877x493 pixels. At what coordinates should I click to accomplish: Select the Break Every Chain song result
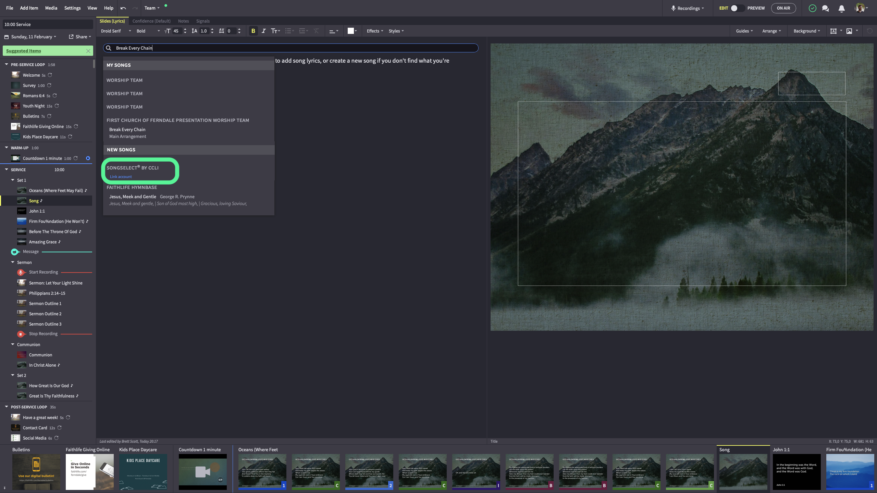(x=127, y=129)
